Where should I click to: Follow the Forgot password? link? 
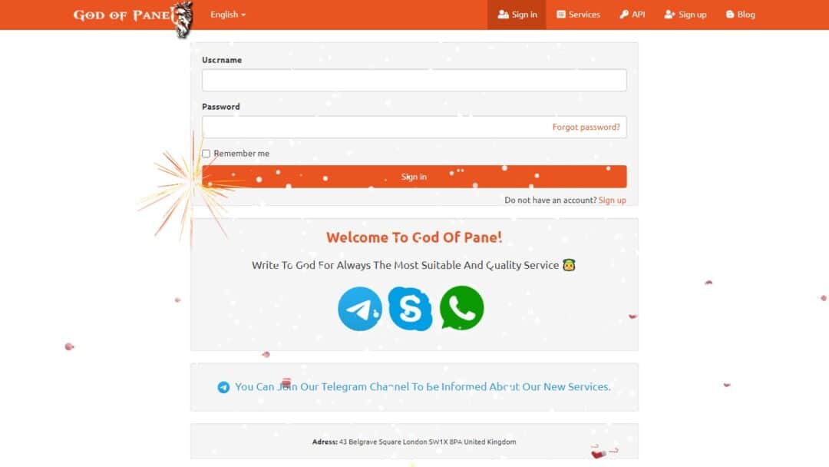click(x=586, y=127)
